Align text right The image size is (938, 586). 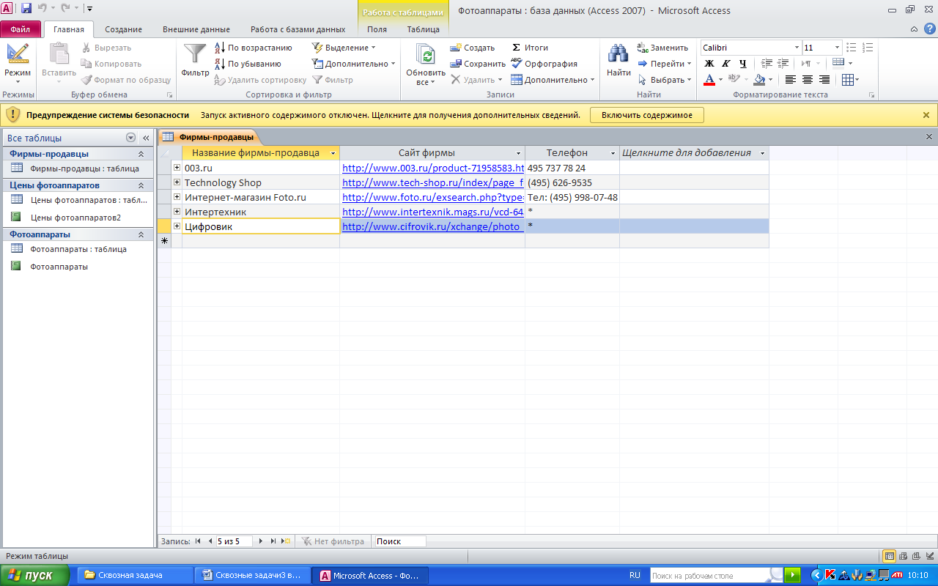click(x=824, y=80)
